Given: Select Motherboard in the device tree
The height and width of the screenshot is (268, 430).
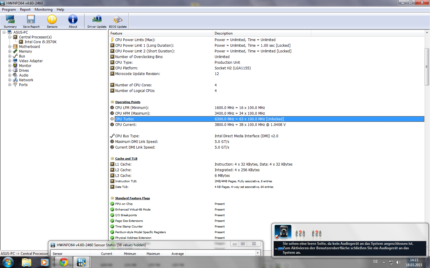Looking at the screenshot, I should pos(29,47).
